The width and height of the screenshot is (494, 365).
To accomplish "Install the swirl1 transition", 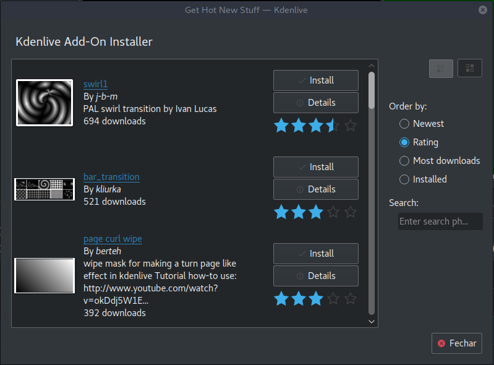I will (315, 80).
